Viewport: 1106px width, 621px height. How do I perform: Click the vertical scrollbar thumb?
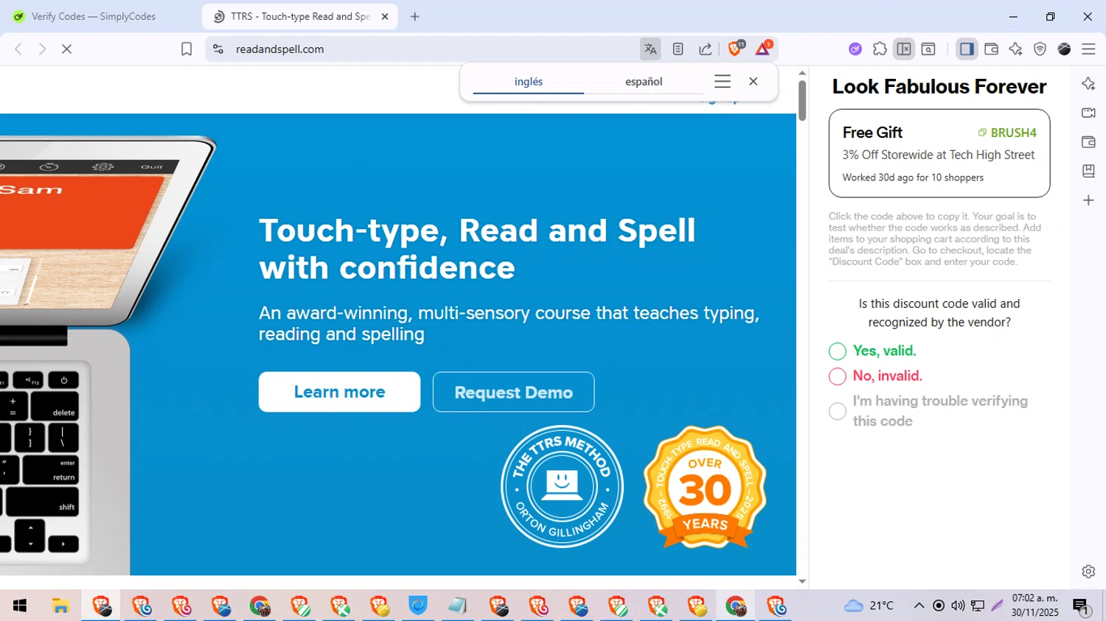pos(802,100)
